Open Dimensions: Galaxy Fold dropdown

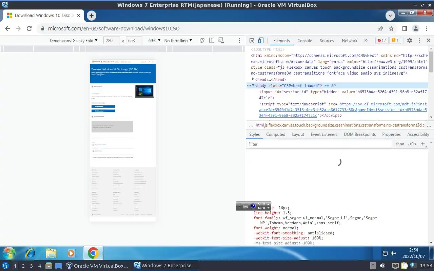74,41
